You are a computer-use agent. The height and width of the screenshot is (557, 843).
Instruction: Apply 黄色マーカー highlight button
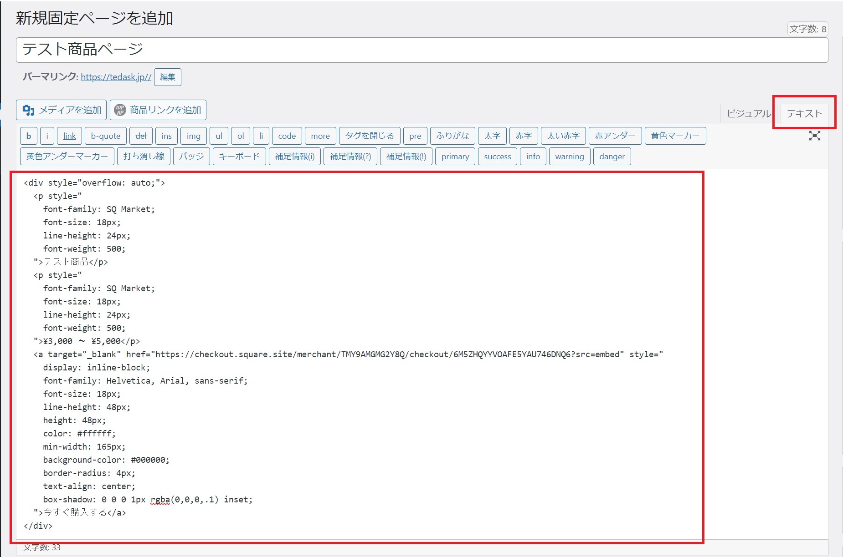(x=675, y=136)
